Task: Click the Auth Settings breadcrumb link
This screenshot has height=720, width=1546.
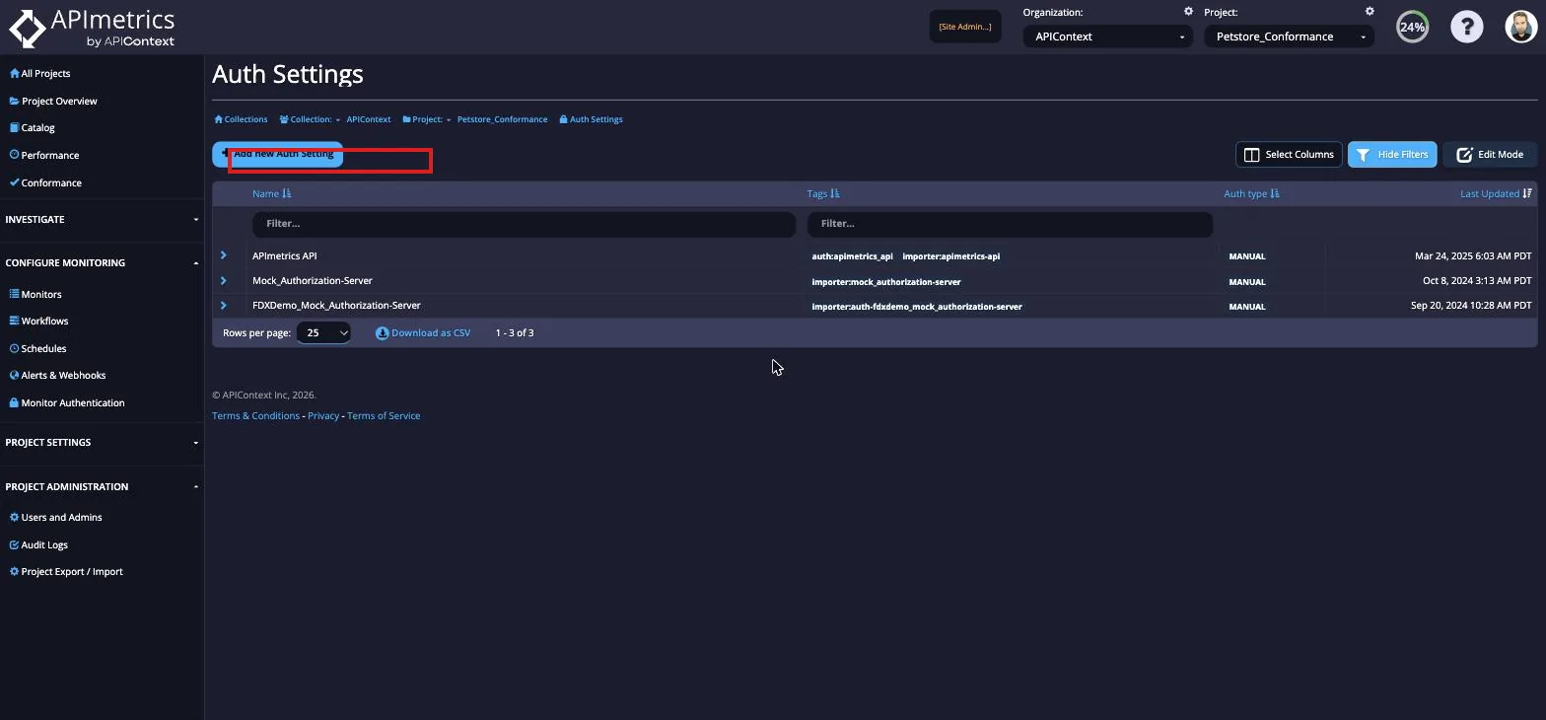Action: (591, 119)
